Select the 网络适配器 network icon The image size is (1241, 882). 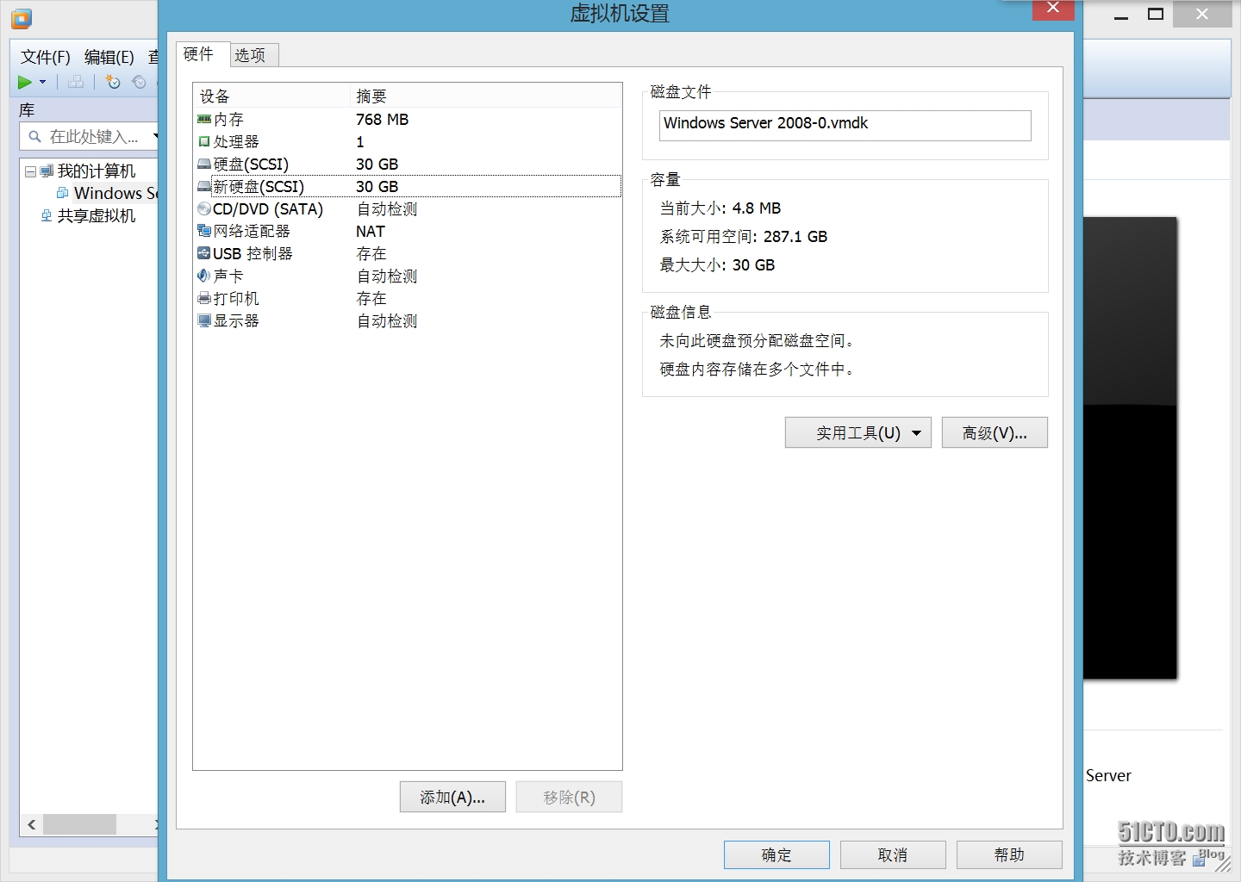pos(204,231)
